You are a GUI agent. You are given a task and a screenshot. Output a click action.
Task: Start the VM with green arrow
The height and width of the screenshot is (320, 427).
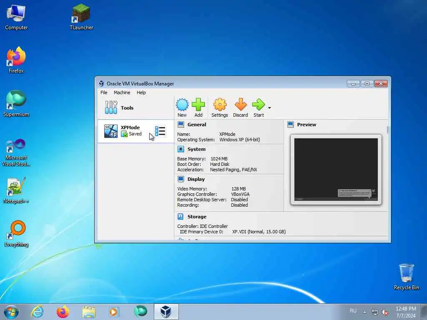[259, 105]
